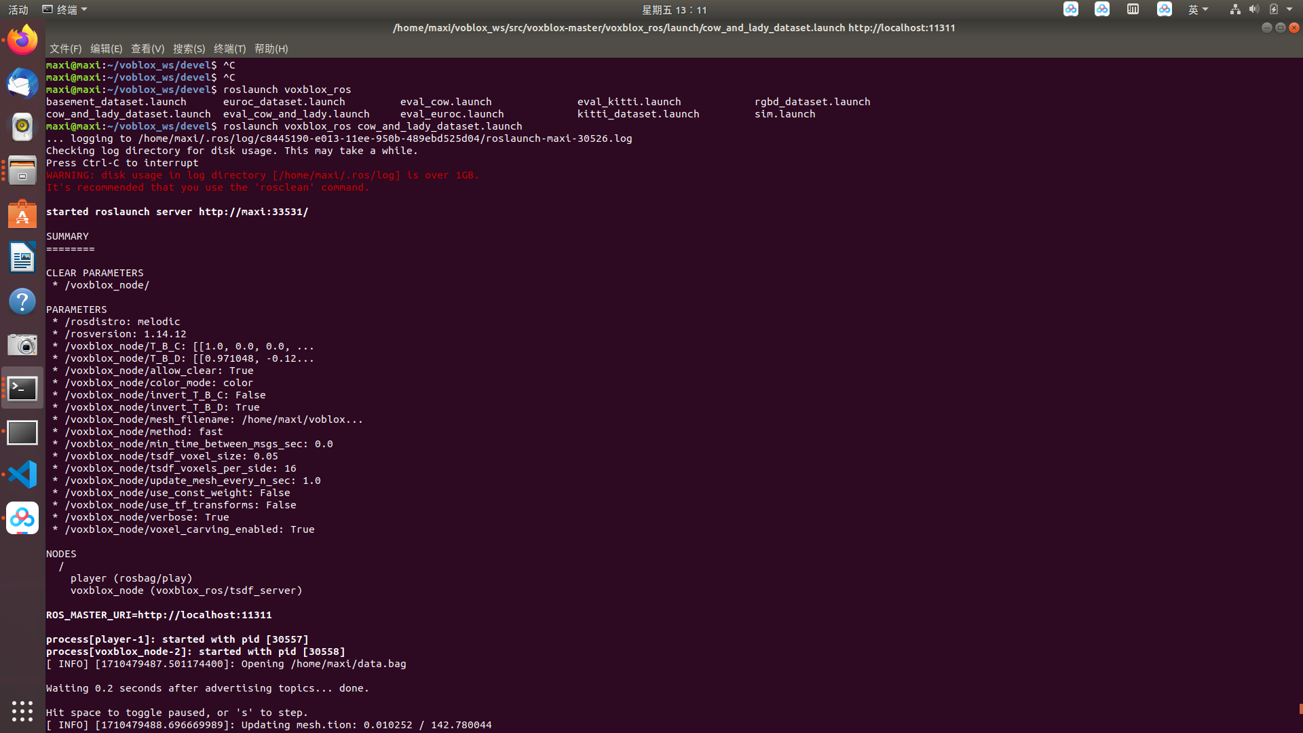Open the 终端(T) menu
This screenshot has width=1303, height=733.
[x=229, y=49]
